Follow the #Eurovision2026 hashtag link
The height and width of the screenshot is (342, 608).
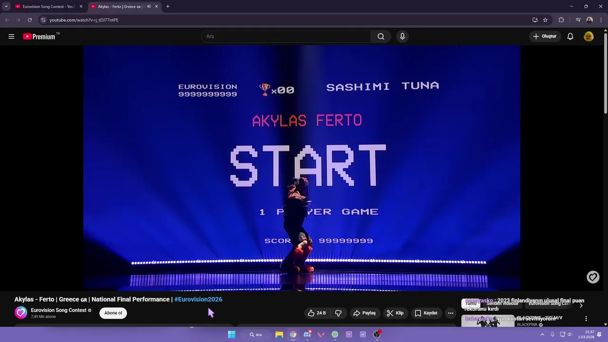(198, 299)
